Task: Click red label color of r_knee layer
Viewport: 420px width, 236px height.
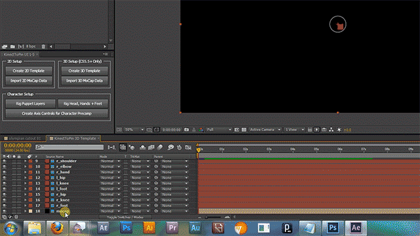Action: point(30,200)
